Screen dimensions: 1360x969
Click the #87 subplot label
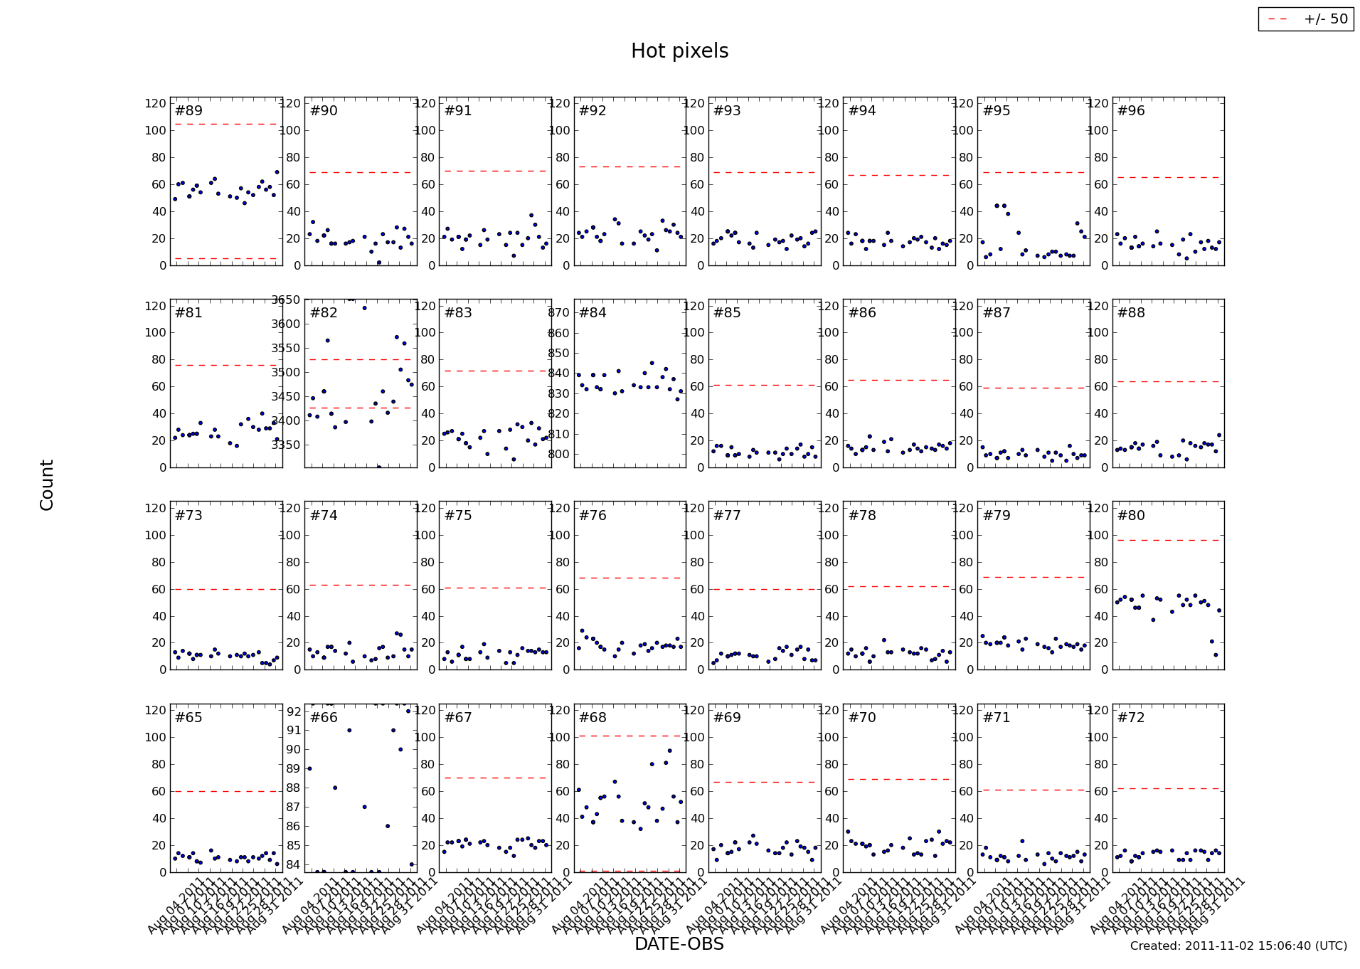[997, 313]
